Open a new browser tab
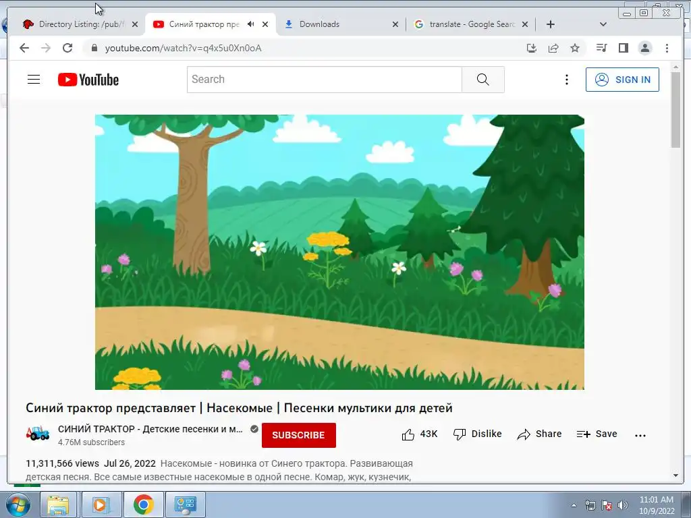Screen dimensions: 691x518 point(551,24)
